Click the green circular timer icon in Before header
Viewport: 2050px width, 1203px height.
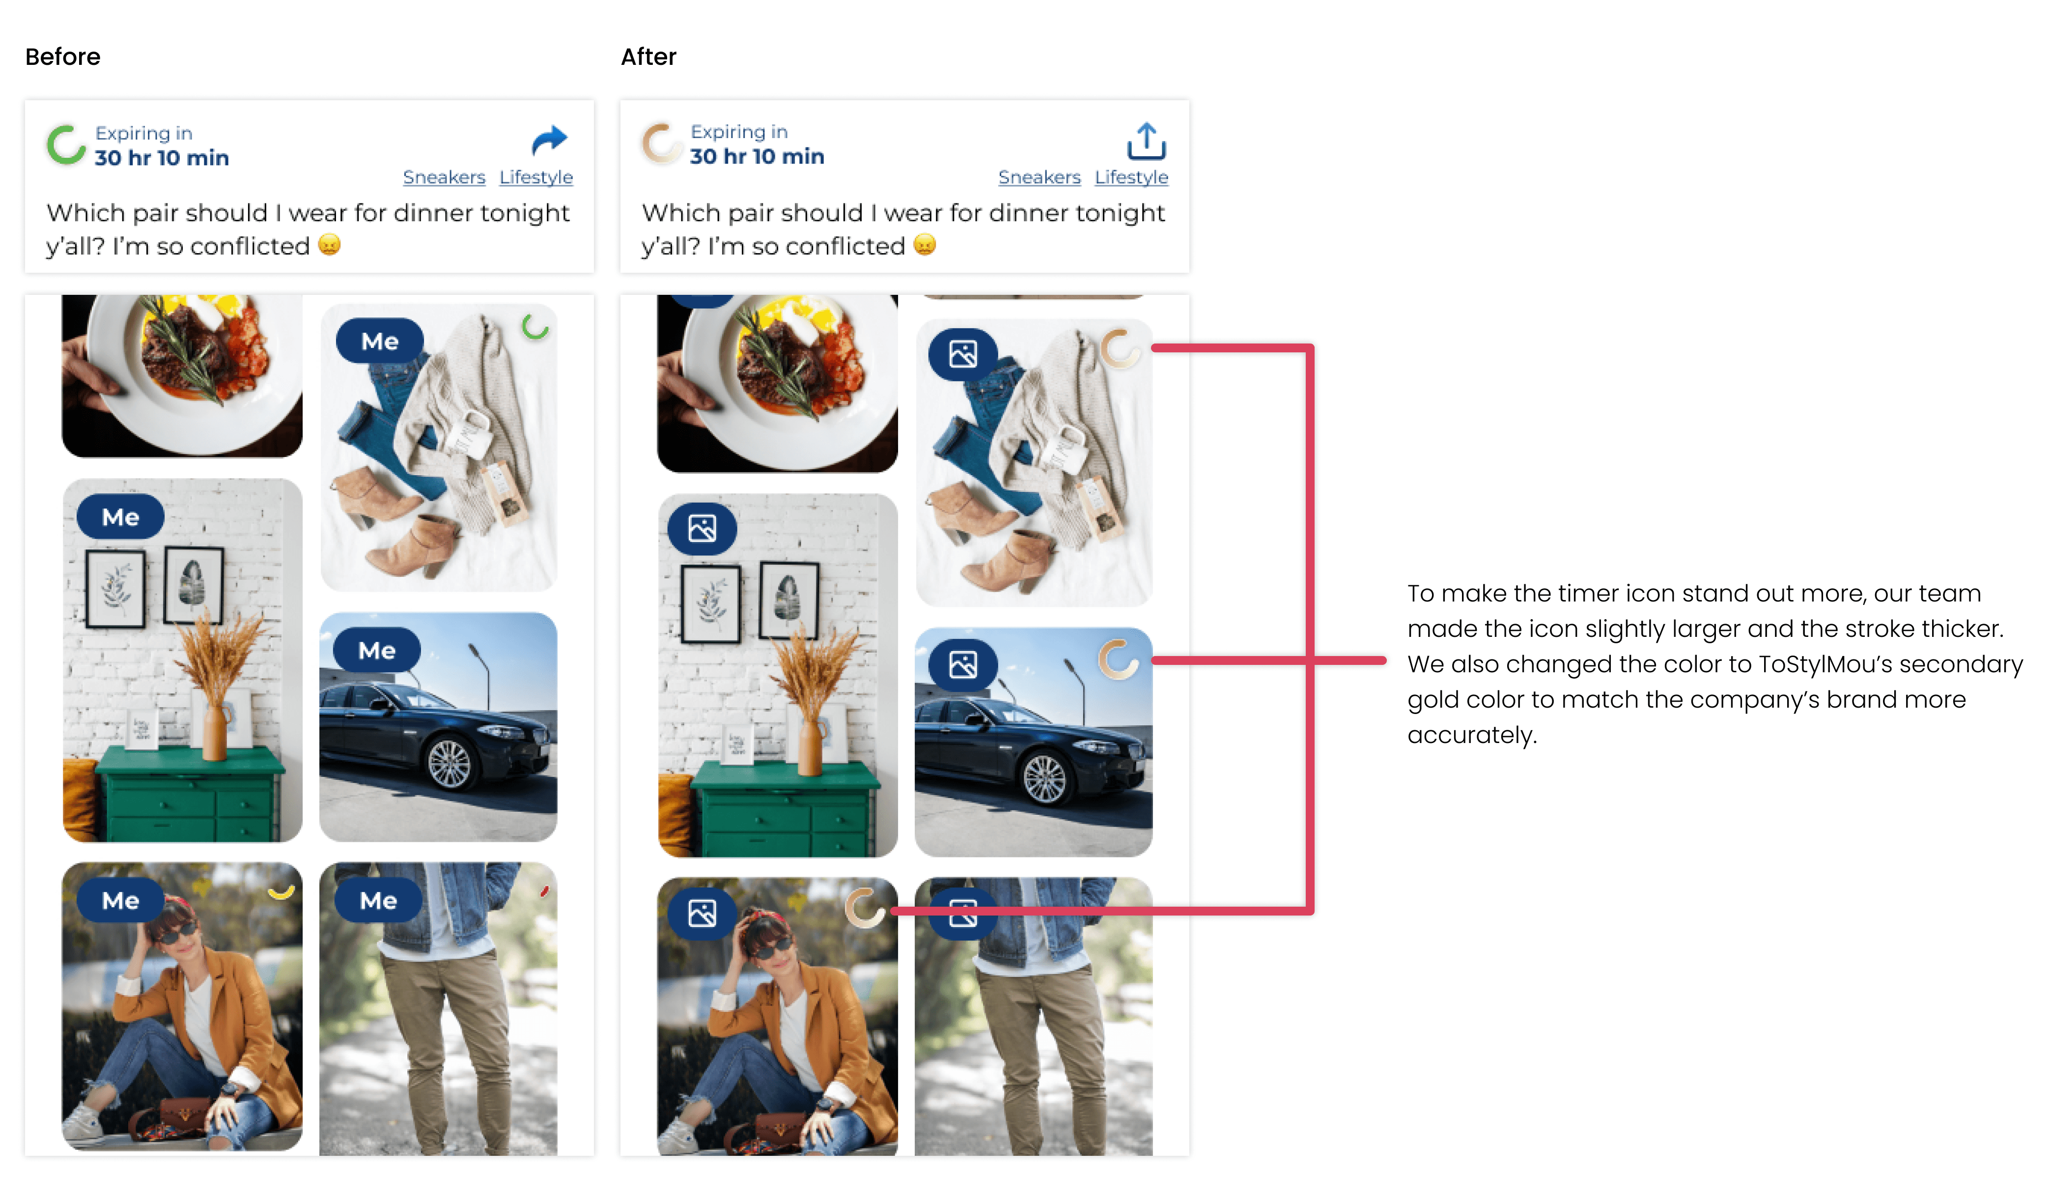point(66,145)
